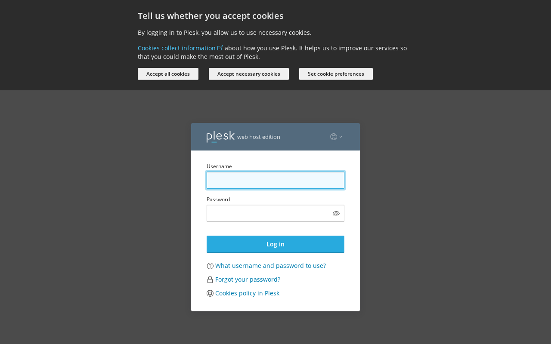The image size is (551, 344).
Task: Expand the language selector chevron
Action: [x=341, y=137]
